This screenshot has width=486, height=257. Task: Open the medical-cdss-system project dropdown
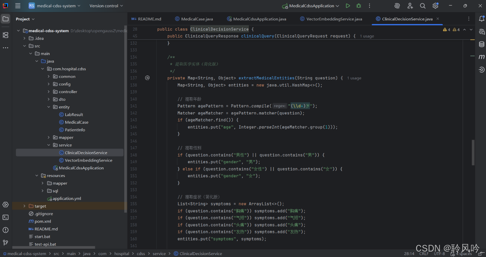pos(54,6)
